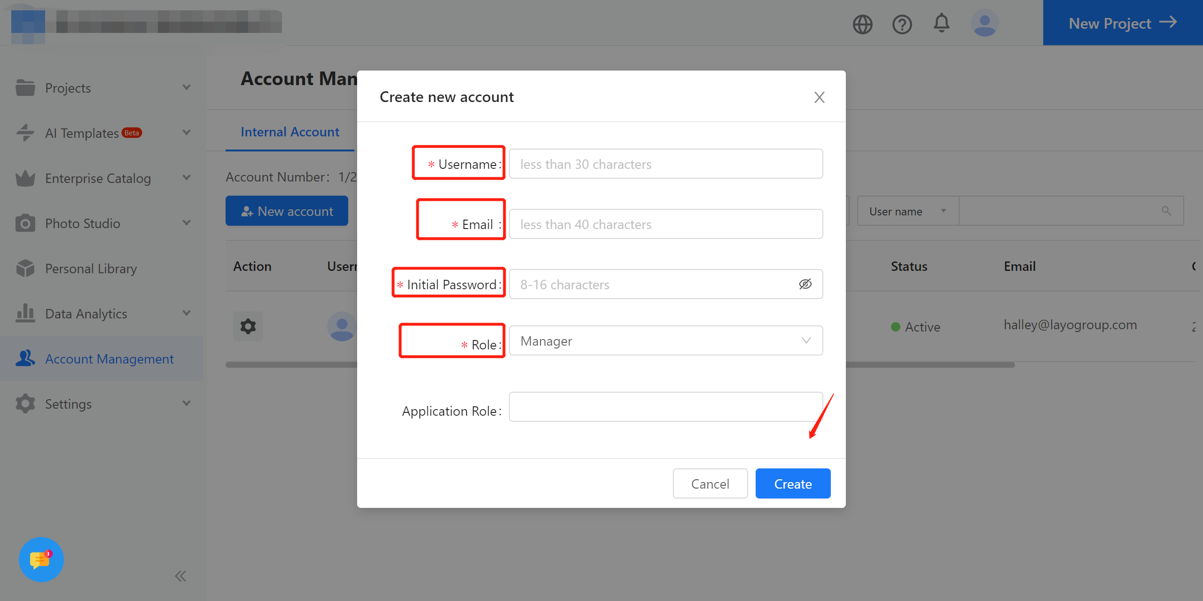Click the Cancel button
Viewport: 1203px width, 601px height.
point(710,483)
